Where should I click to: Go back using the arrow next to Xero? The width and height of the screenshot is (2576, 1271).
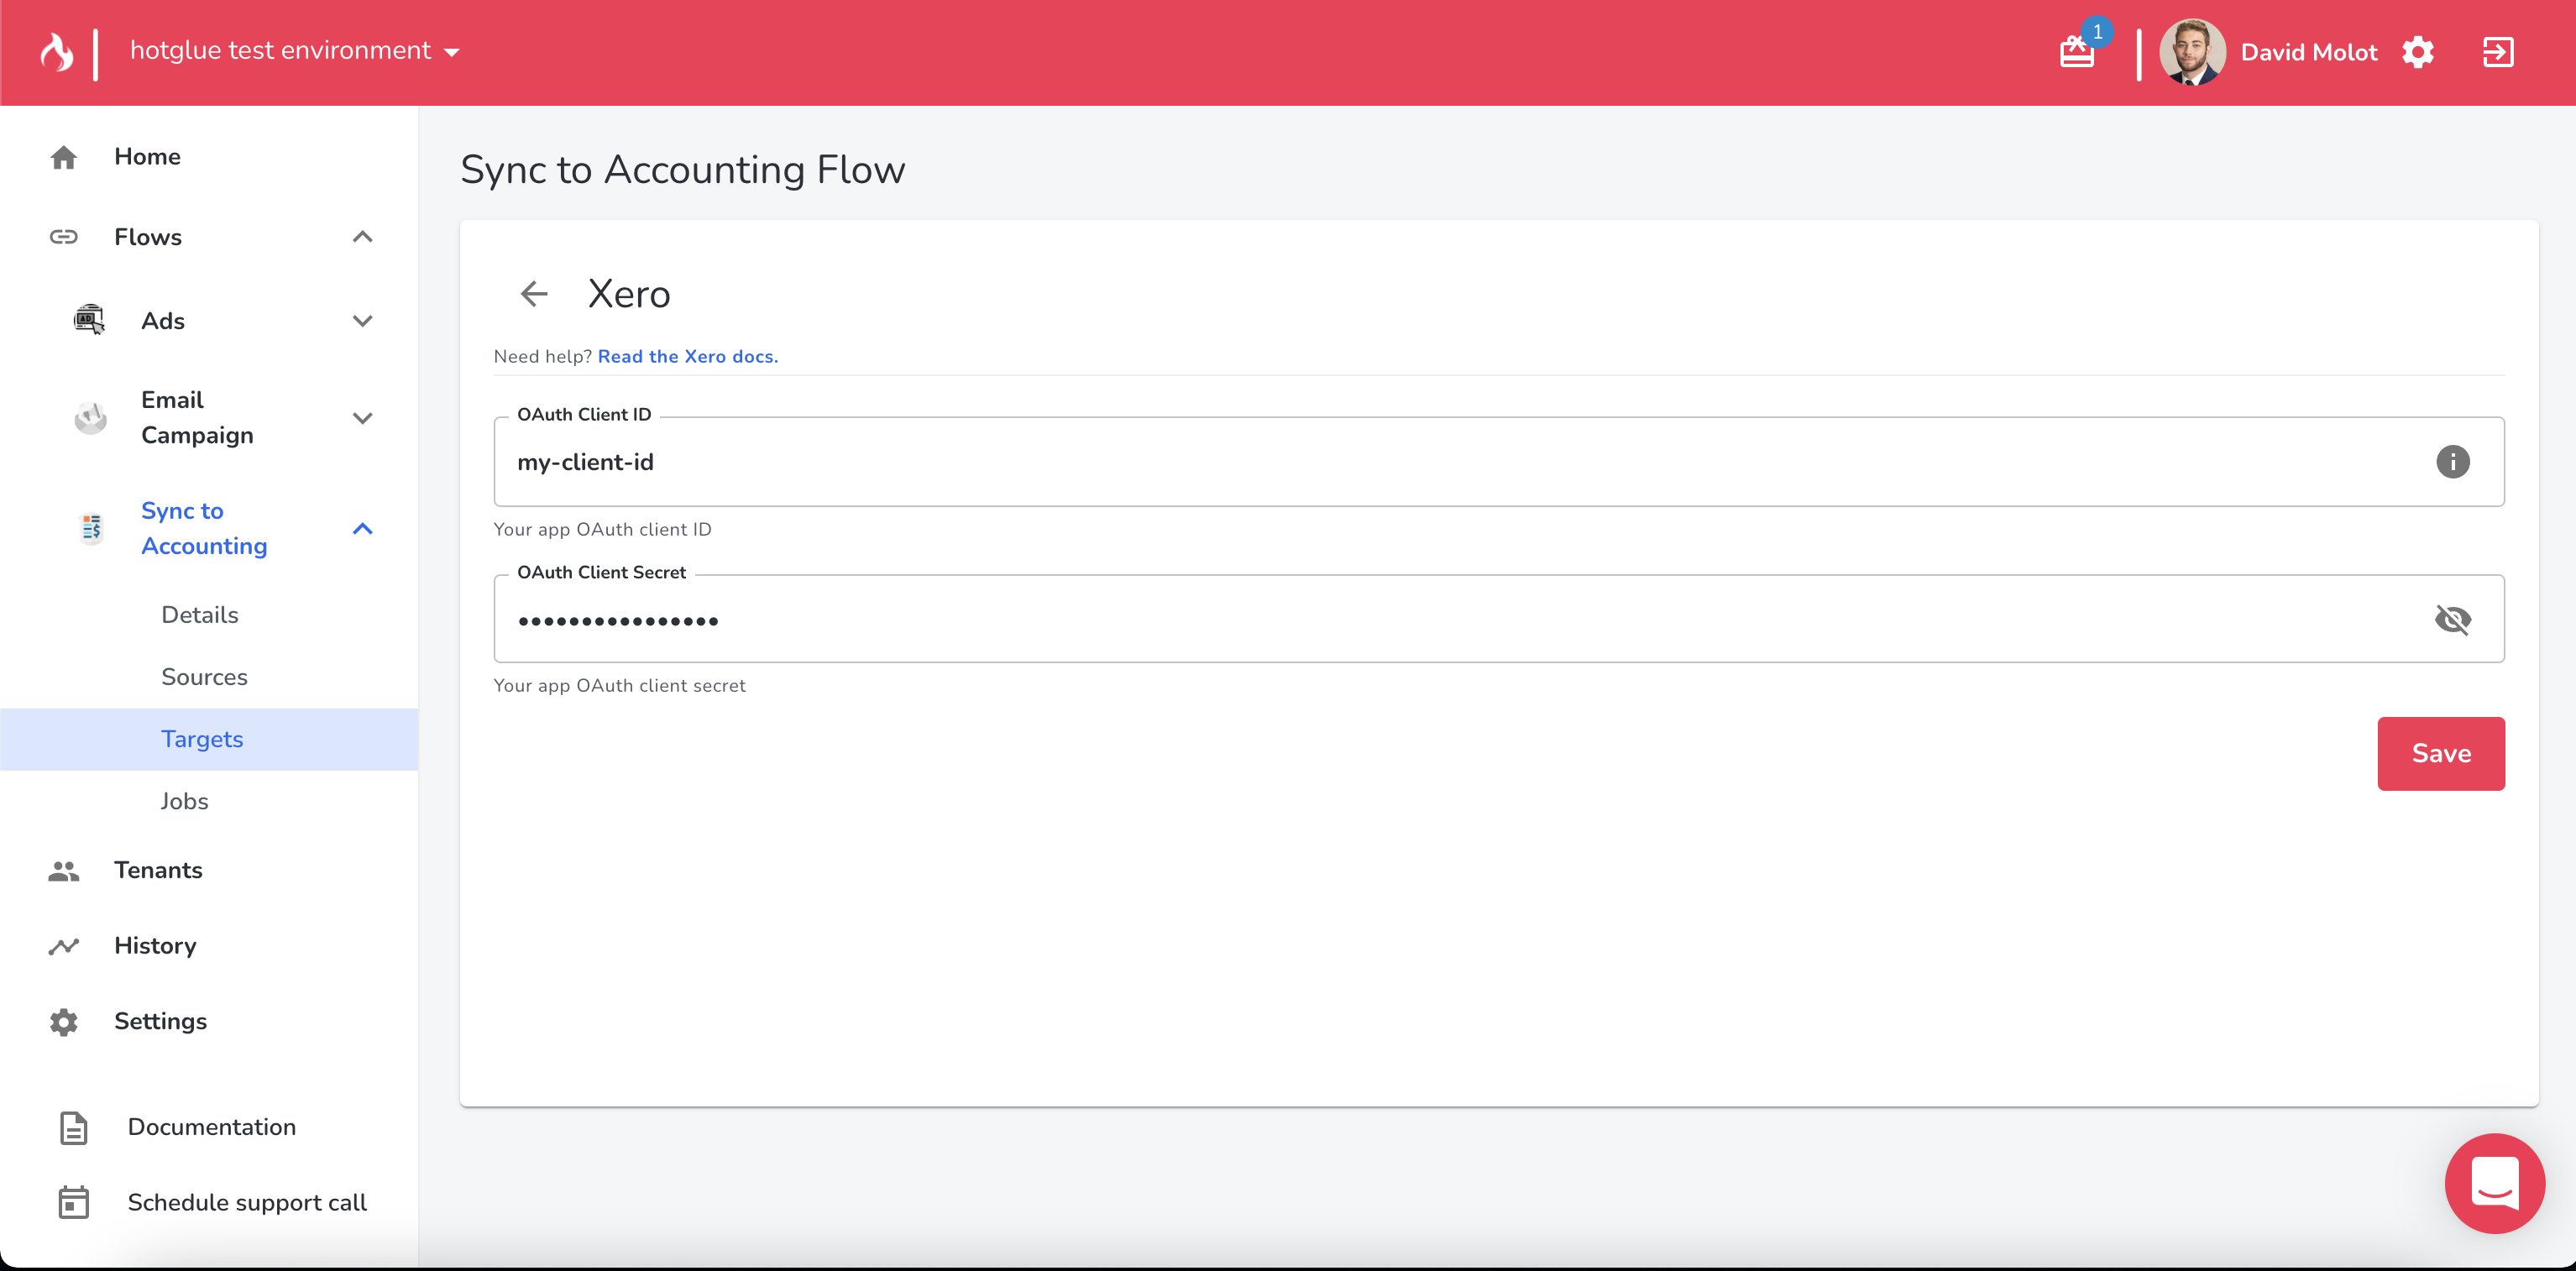tap(534, 294)
